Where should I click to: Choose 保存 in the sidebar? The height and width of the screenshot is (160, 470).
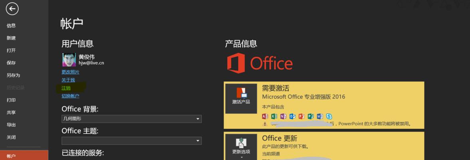(x=11, y=63)
